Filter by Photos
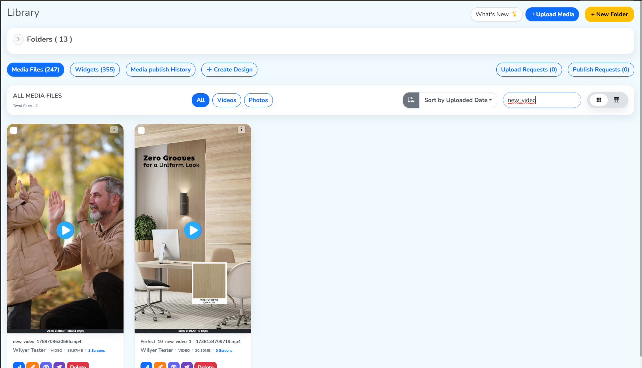Screen dimensions: 642x368 258,100
